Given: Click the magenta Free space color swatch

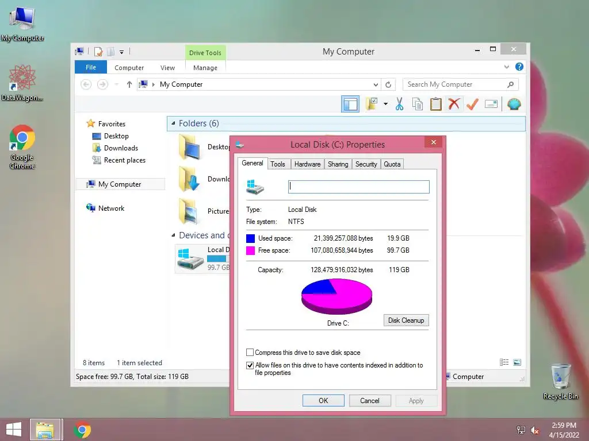Looking at the screenshot, I should coord(250,250).
